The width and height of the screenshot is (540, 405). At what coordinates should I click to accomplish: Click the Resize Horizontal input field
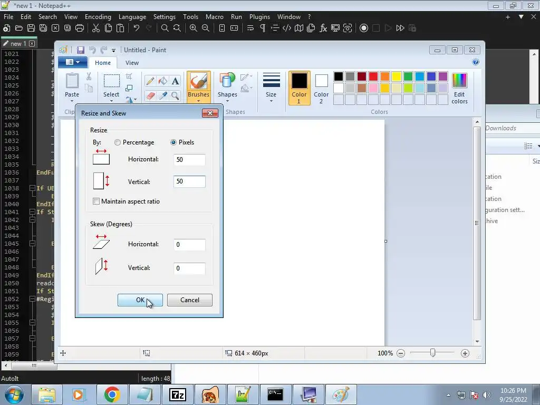pyautogui.click(x=189, y=160)
